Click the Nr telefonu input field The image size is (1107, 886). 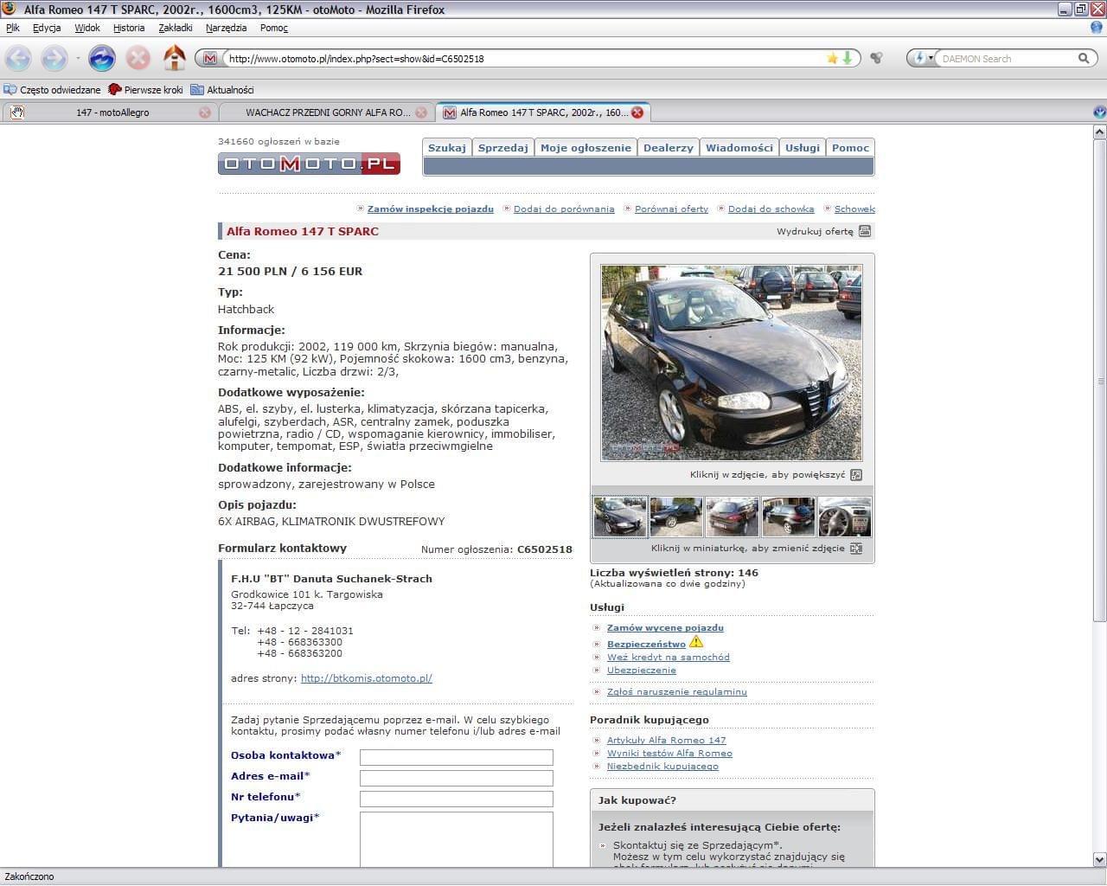pos(457,799)
